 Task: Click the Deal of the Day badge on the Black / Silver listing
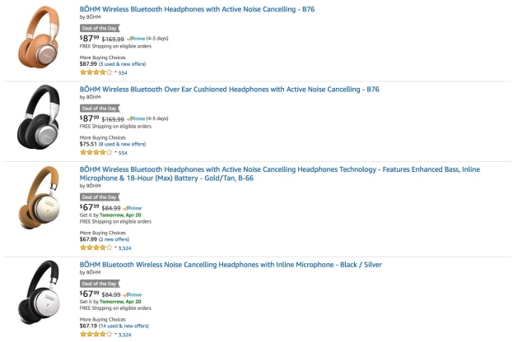pyautogui.click(x=100, y=284)
